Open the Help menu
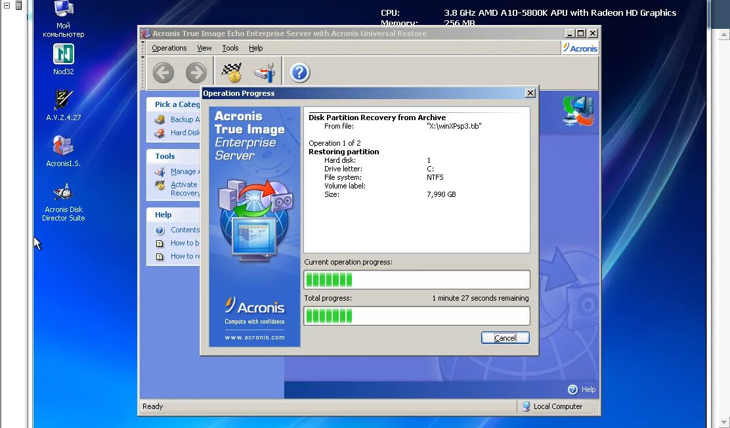730x428 pixels. click(x=255, y=48)
